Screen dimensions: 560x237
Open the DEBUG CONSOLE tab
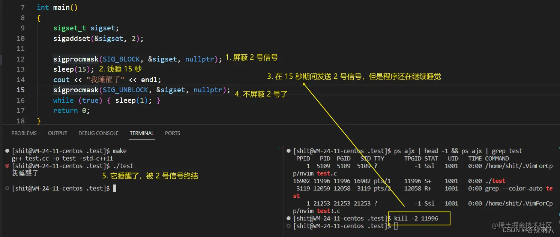point(98,133)
